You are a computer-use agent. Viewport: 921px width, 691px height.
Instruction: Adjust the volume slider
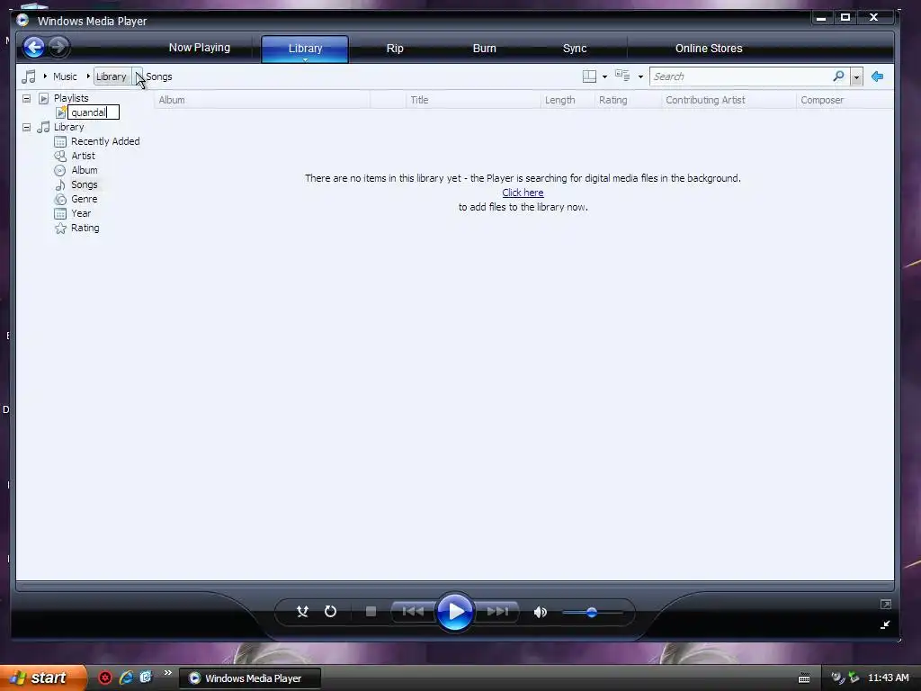point(592,612)
